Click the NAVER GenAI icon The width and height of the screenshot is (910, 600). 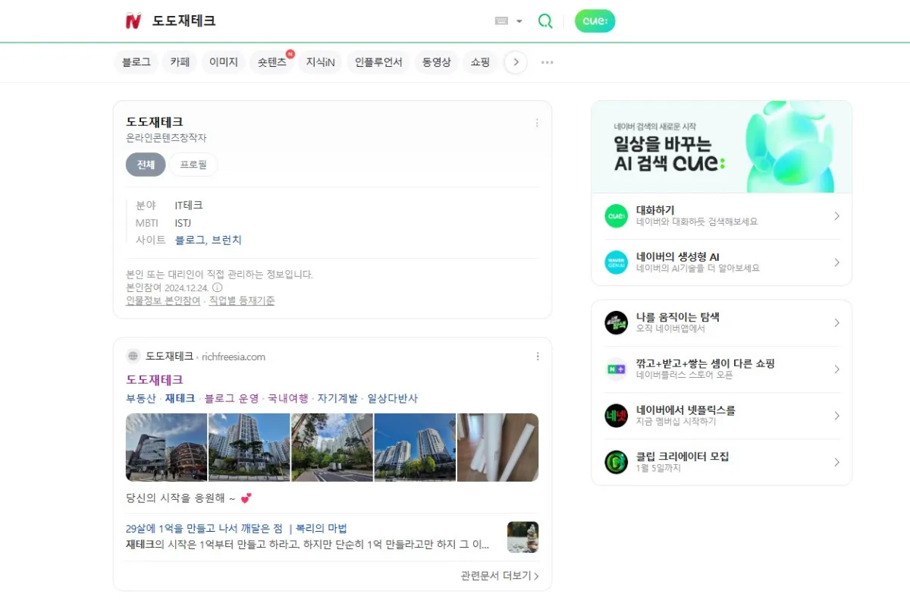[x=616, y=262]
